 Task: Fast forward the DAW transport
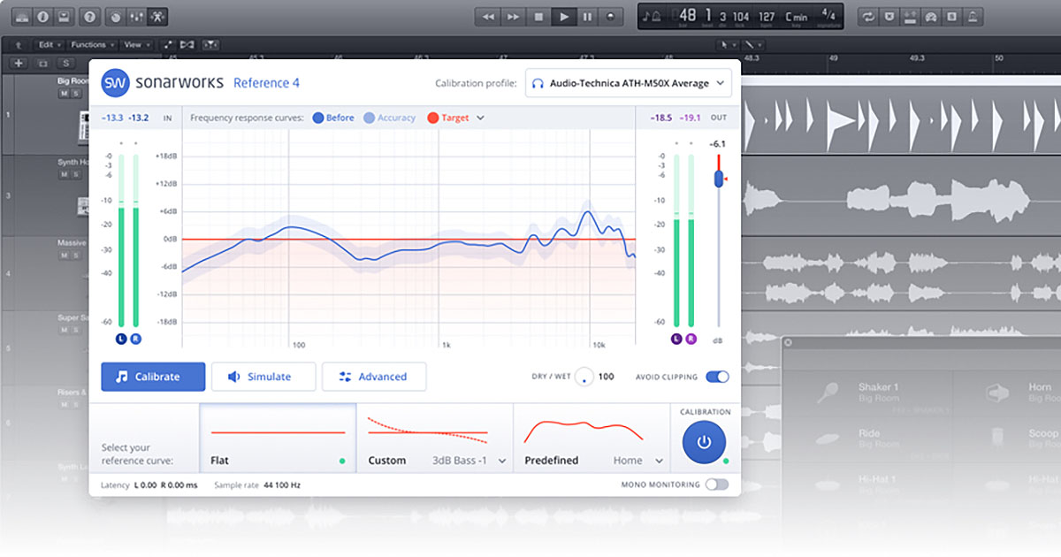pyautogui.click(x=513, y=17)
